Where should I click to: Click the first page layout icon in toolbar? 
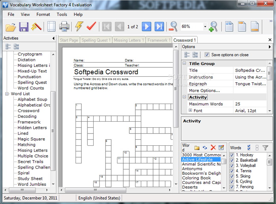click(x=229, y=26)
